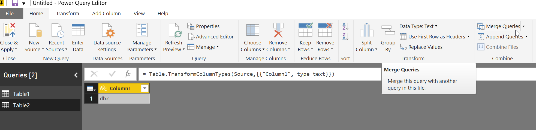Click the Remove Rows icon
Image resolution: width=536 pixels, height=130 pixels.
(x=325, y=30)
